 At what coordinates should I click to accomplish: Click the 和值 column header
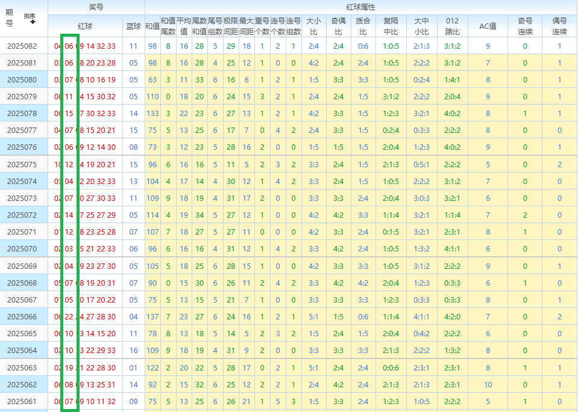152,26
